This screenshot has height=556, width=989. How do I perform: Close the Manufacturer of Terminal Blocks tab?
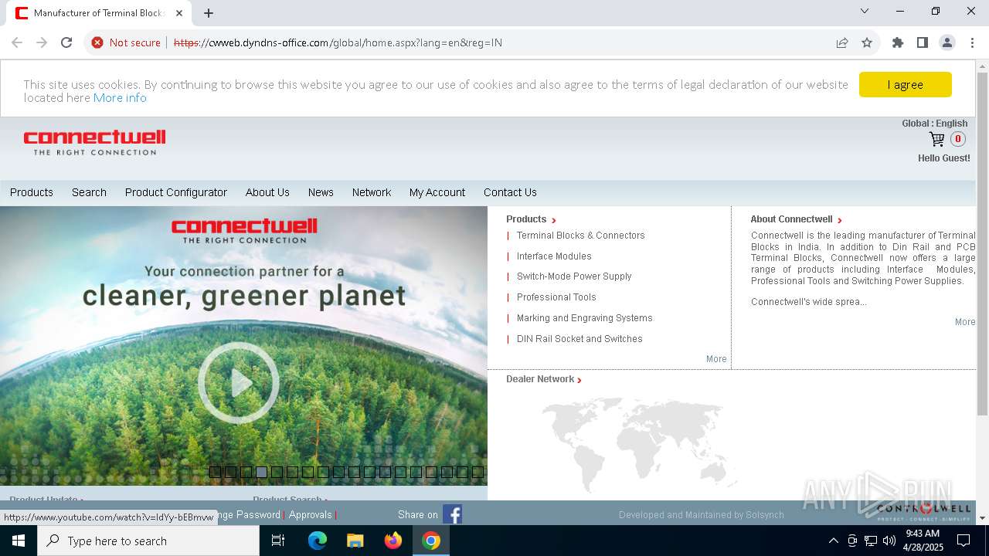pyautogui.click(x=179, y=13)
